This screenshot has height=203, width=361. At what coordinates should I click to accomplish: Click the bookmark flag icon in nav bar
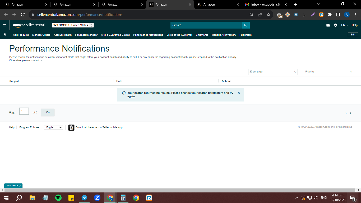[x=5, y=35]
